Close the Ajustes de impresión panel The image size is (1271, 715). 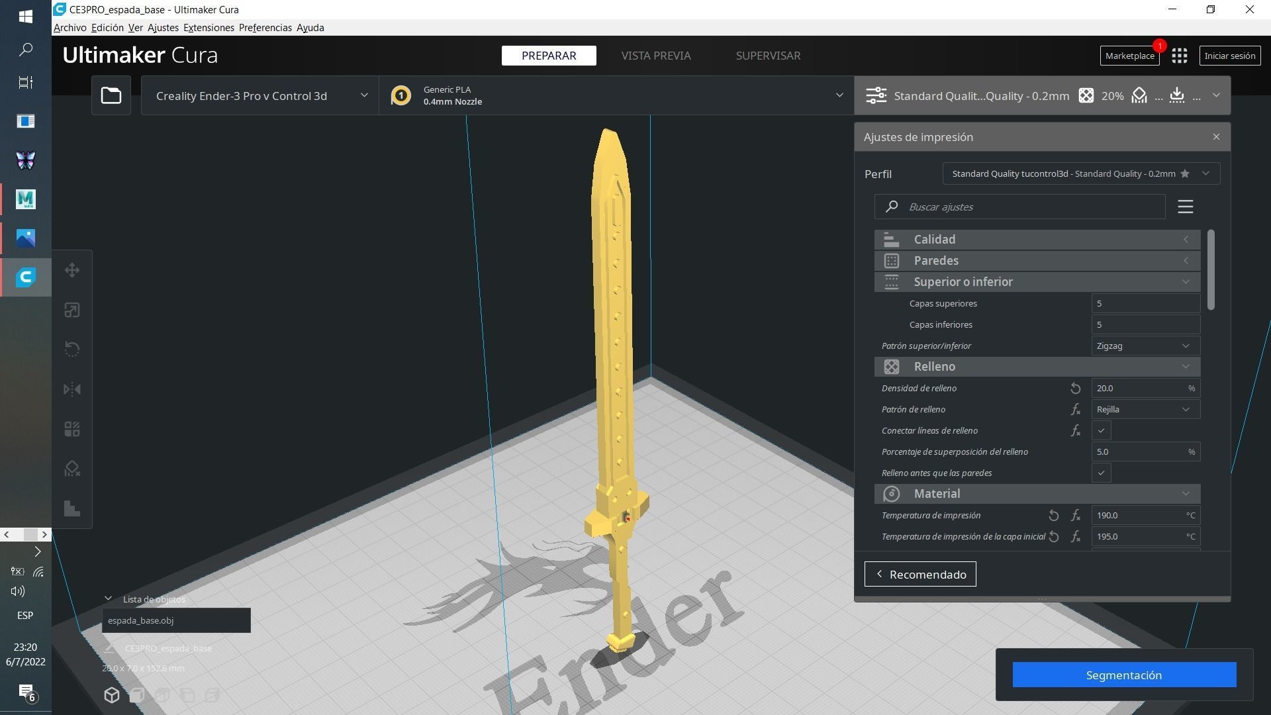coord(1216,137)
